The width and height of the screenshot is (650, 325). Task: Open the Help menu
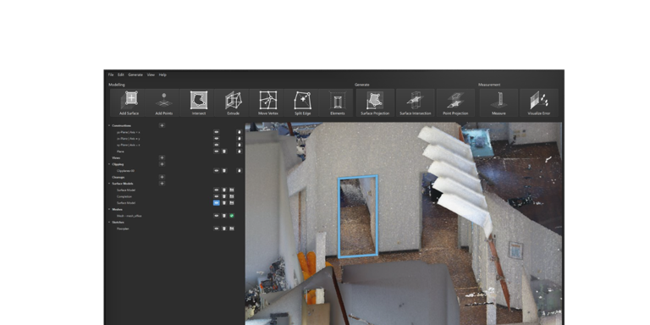pos(162,75)
